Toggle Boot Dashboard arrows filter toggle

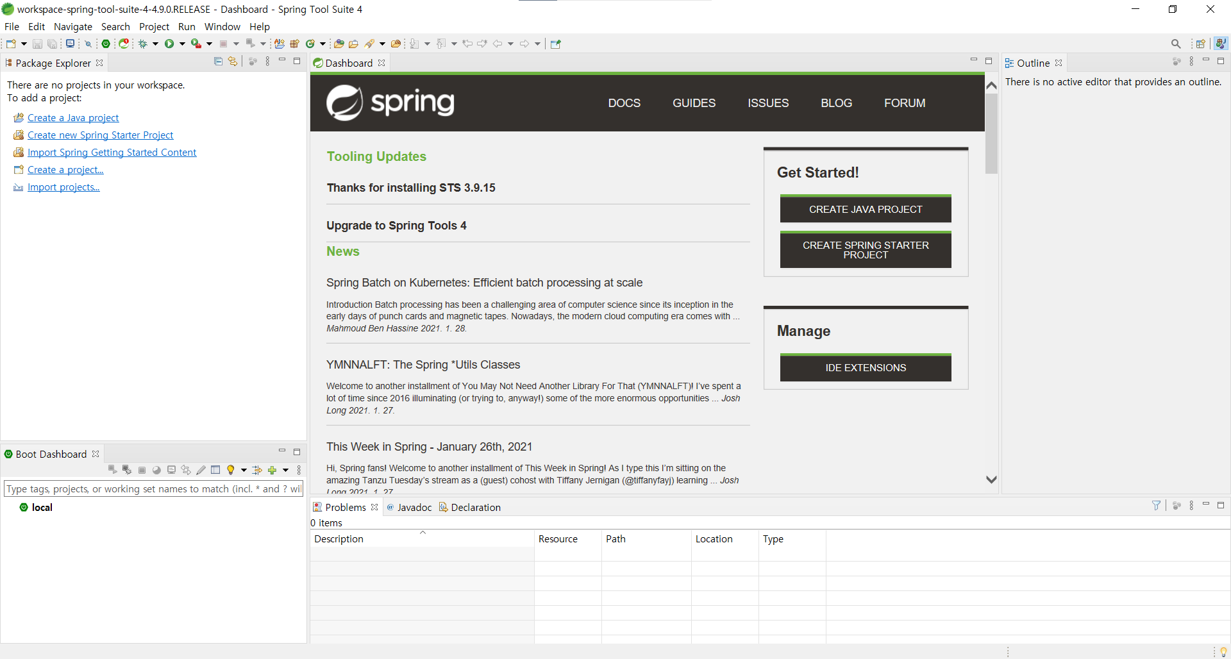[257, 470]
